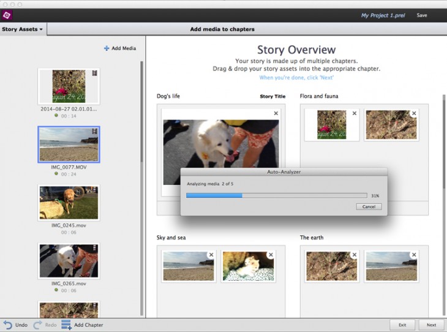Click the app logo in the top-left corner
The height and width of the screenshot is (332, 447).
tap(8, 15)
